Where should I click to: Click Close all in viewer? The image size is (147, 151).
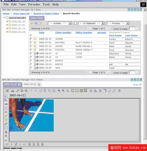[137, 85]
